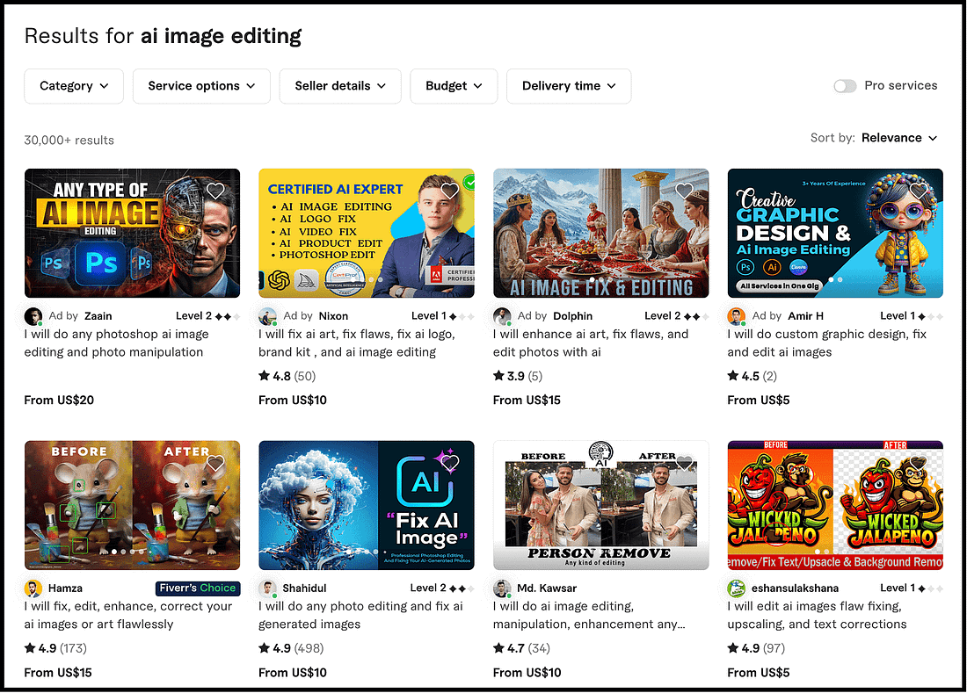Toggle the Pro services switch

845,86
